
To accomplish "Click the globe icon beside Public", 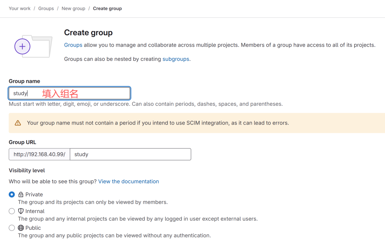I will click(21, 228).
